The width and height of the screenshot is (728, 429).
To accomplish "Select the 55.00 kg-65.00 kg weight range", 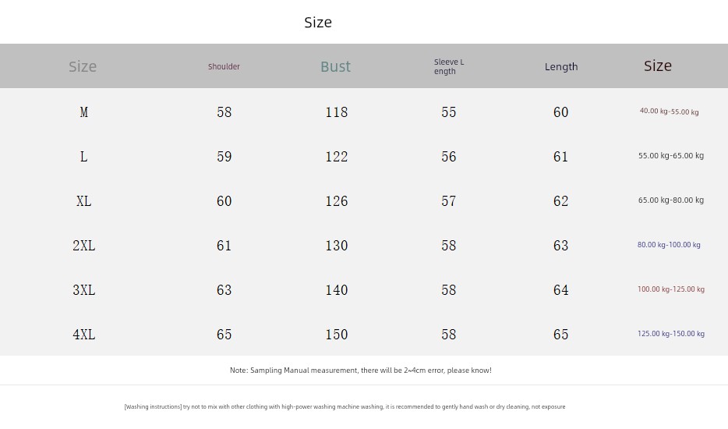I will pyautogui.click(x=670, y=156).
